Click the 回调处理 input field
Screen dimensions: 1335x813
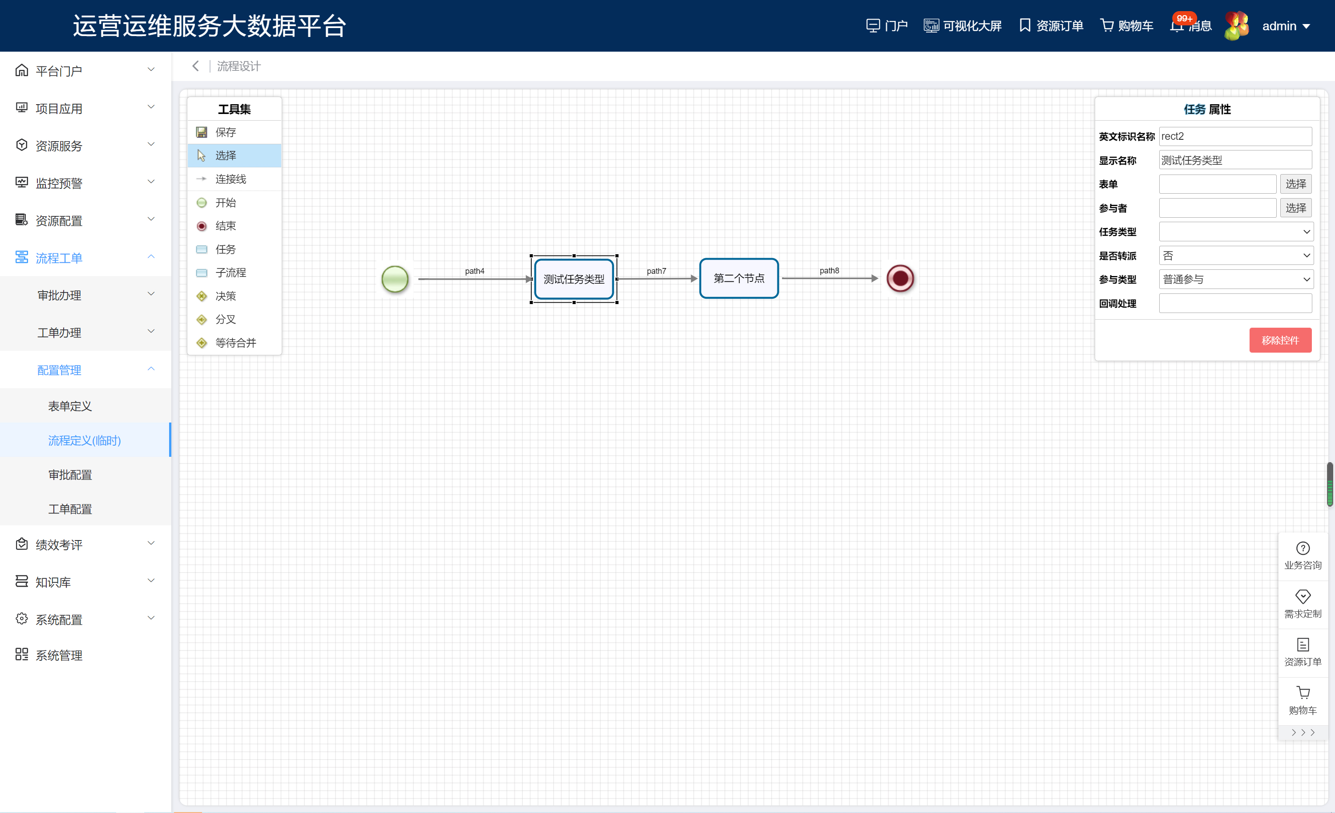(1235, 304)
